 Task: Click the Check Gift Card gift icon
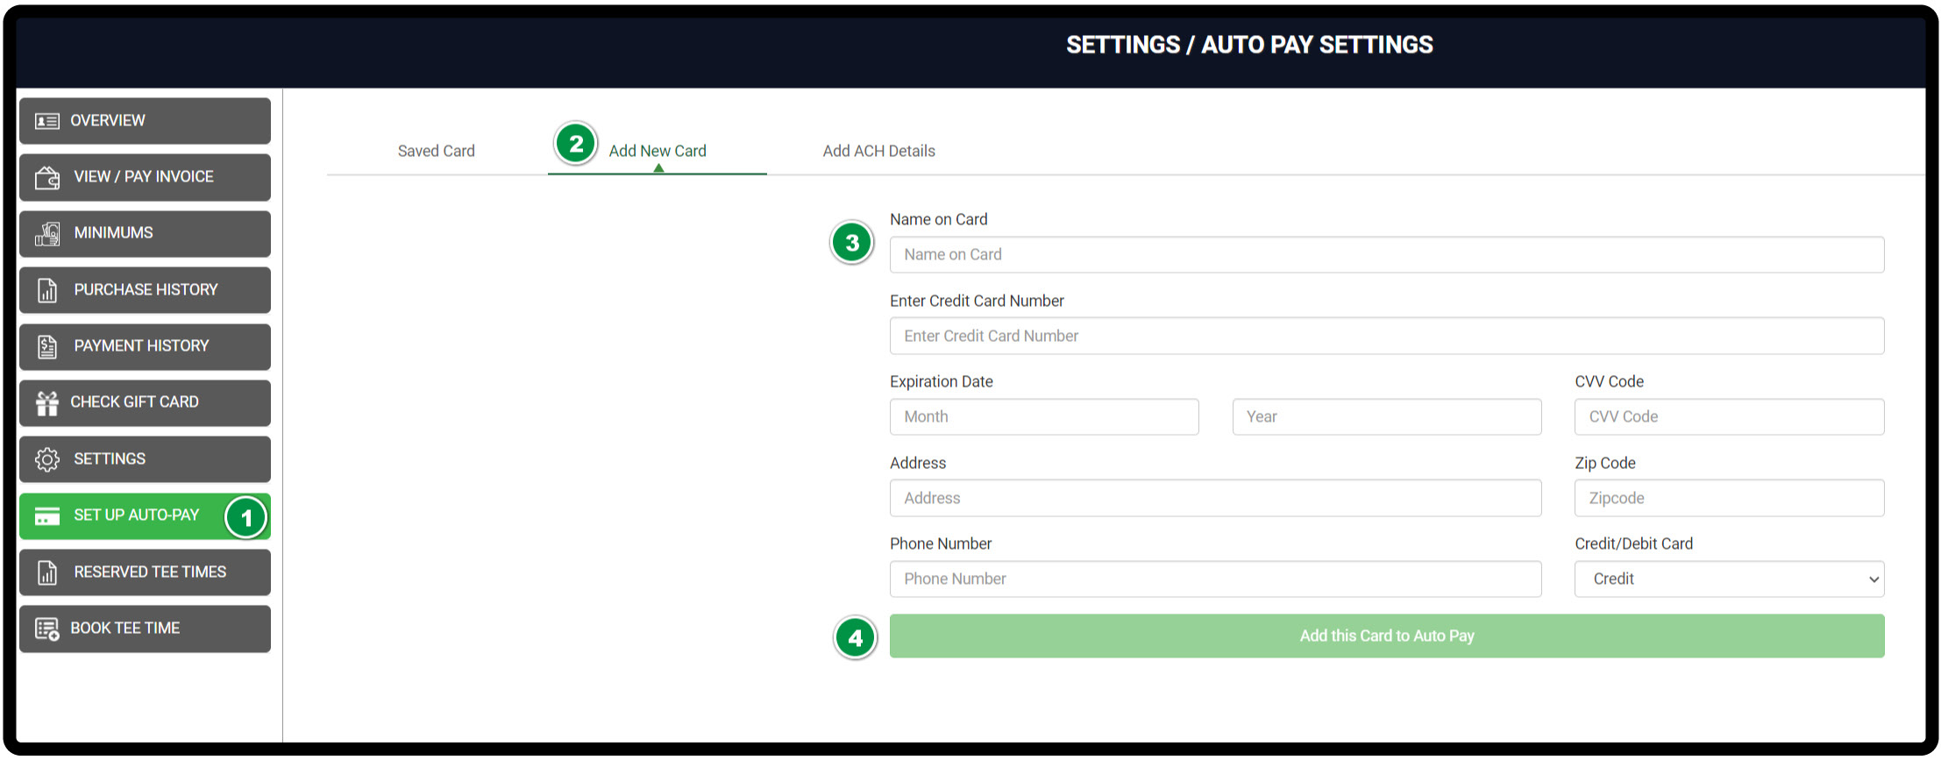point(46,403)
